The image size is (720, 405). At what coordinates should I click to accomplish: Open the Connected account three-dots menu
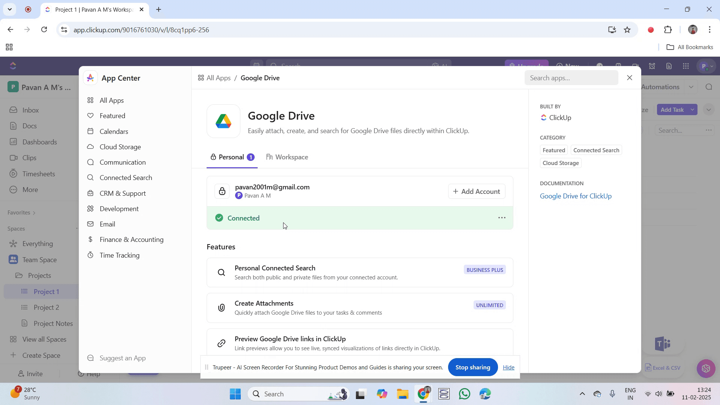point(502,218)
